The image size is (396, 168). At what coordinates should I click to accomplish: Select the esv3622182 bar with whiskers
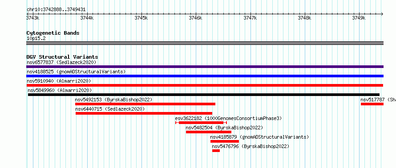(x=201, y=123)
